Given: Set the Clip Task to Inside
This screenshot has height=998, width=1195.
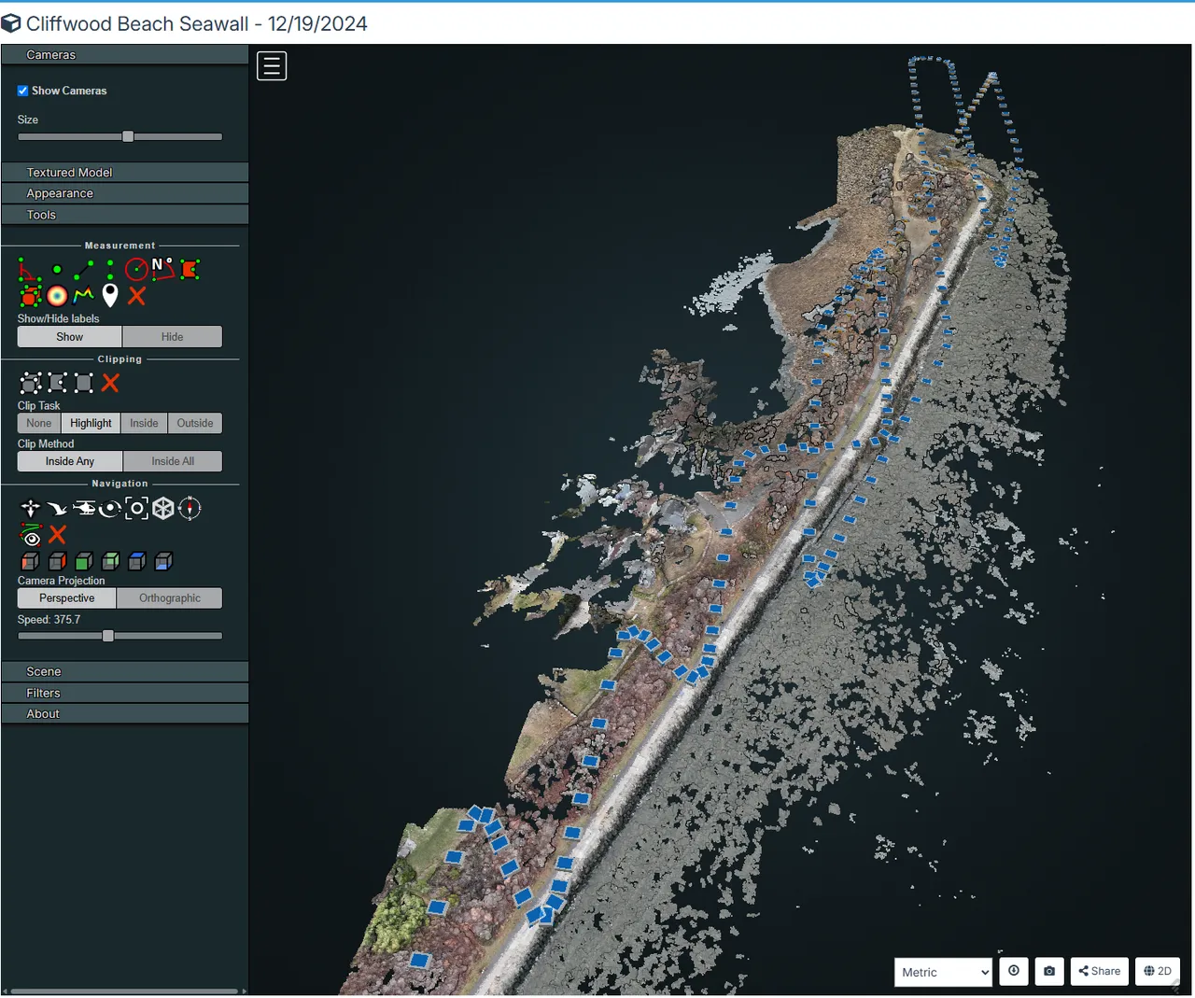Looking at the screenshot, I should click(x=144, y=423).
